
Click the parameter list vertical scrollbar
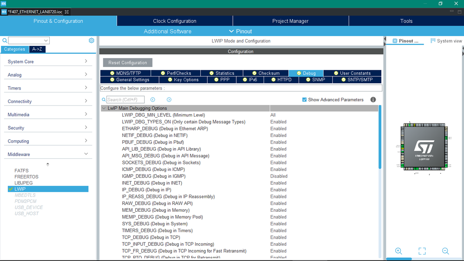pyautogui.click(x=380, y=137)
